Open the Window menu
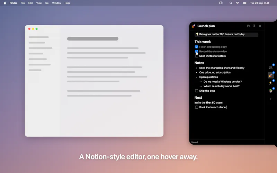 [56, 3]
